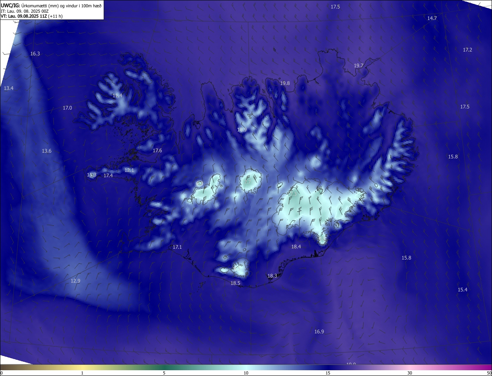Click the 15.4 value label
The image size is (492, 376).
click(462, 290)
